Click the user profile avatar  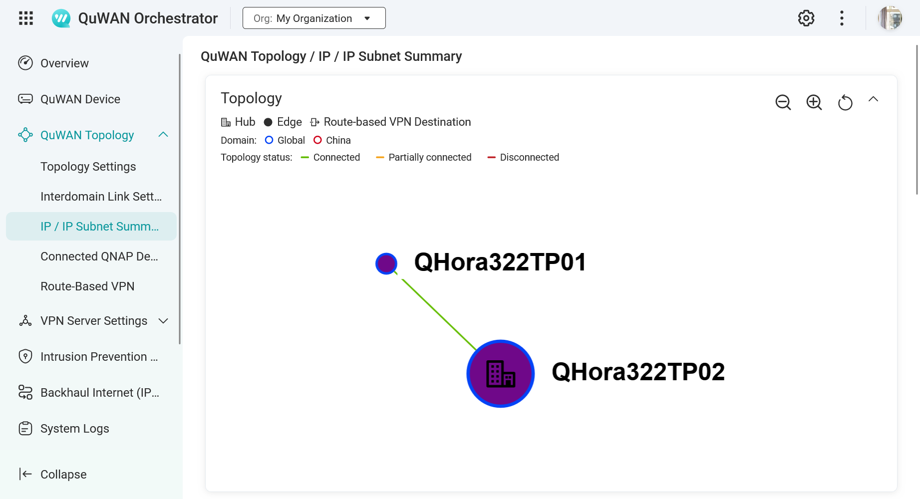[x=890, y=18]
